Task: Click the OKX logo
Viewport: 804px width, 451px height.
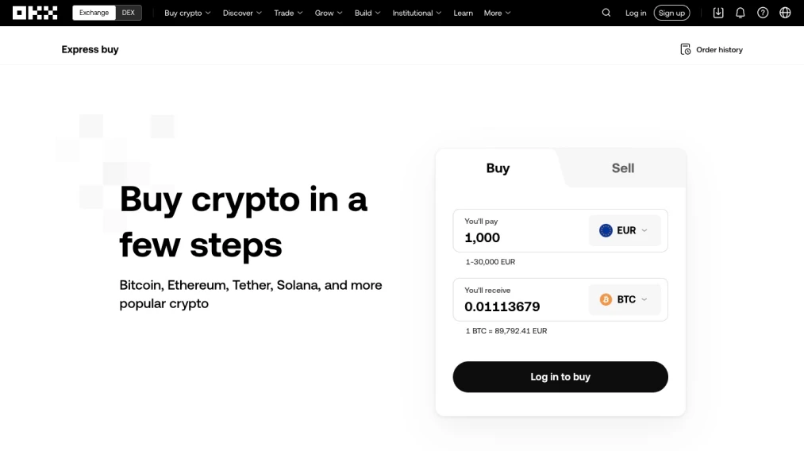Action: (35, 13)
